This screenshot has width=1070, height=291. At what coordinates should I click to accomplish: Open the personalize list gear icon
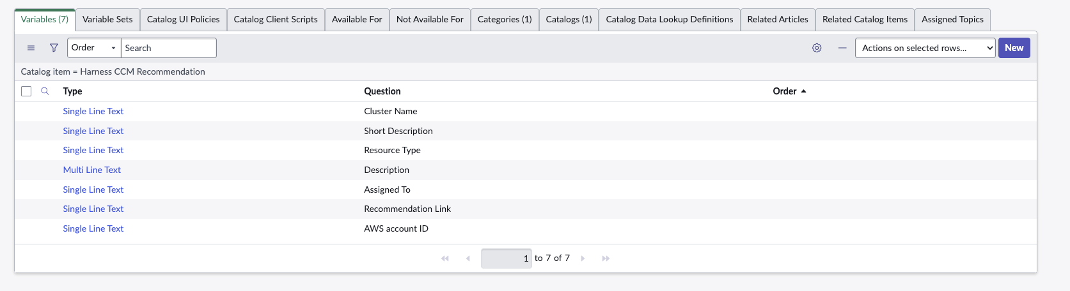pyautogui.click(x=817, y=48)
